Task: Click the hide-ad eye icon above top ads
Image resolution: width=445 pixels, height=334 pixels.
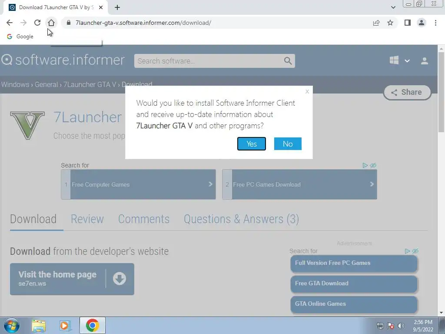Action: (373, 165)
